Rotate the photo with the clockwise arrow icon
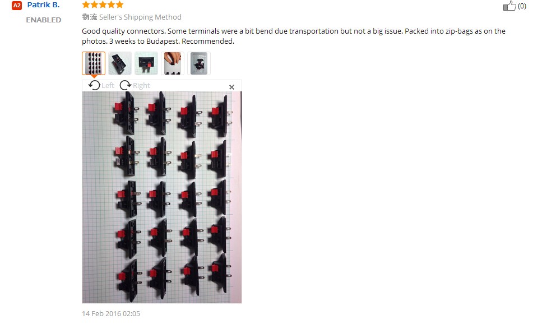The width and height of the screenshot is (533, 324). coord(126,85)
